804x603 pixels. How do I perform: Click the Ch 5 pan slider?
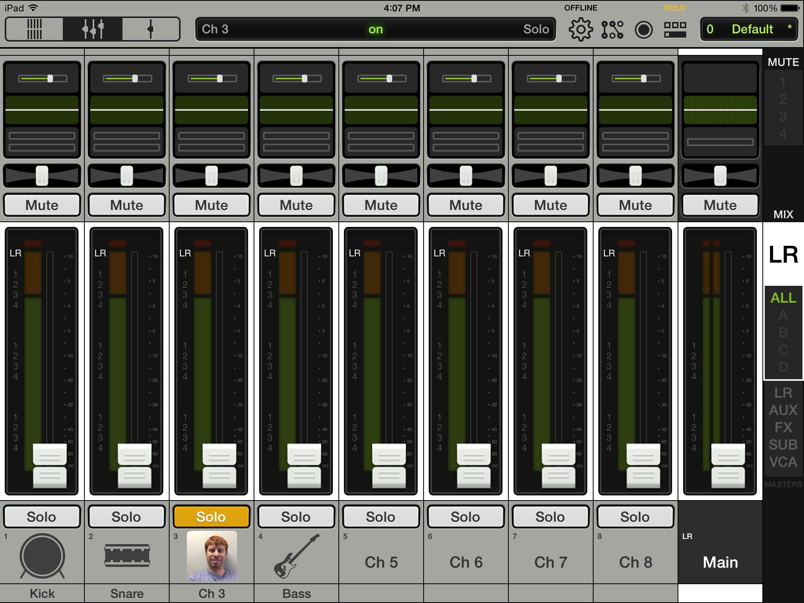coord(381,175)
